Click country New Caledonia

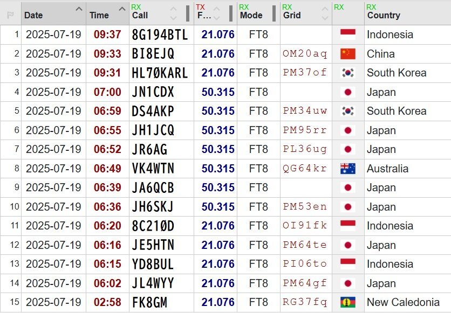(403, 302)
